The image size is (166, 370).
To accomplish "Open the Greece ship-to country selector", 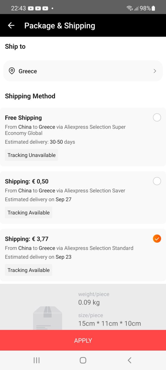I will pyautogui.click(x=83, y=71).
